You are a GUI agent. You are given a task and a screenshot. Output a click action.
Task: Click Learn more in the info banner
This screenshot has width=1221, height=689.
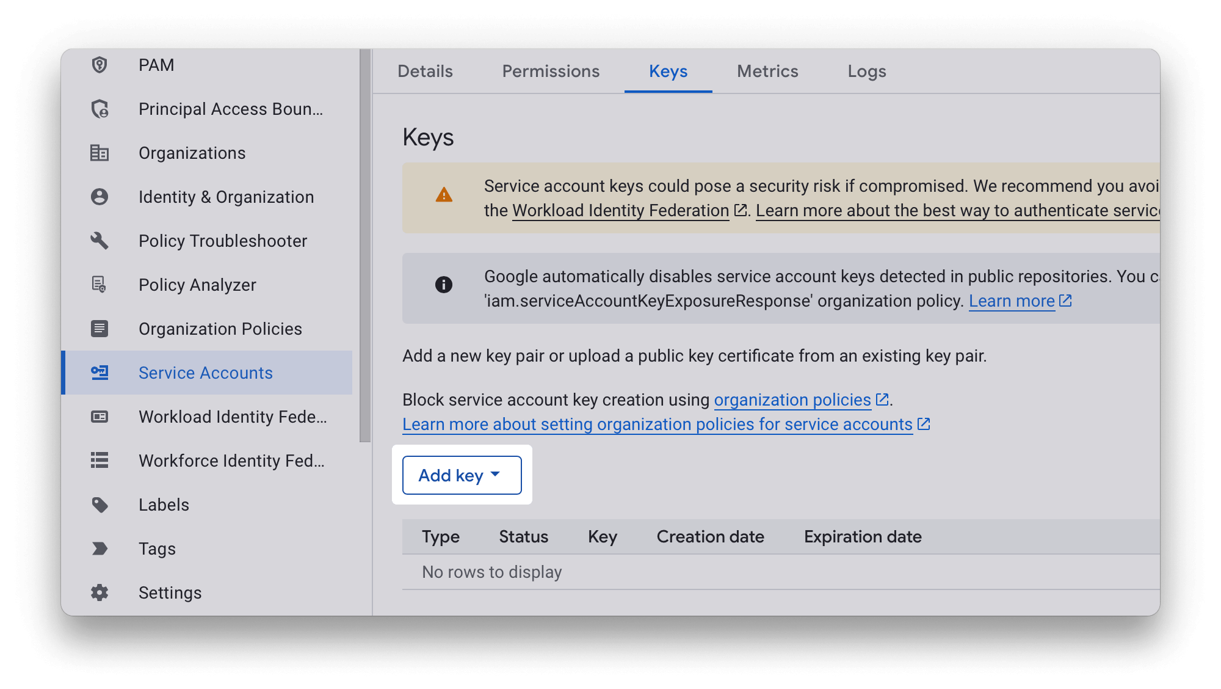[1012, 301]
